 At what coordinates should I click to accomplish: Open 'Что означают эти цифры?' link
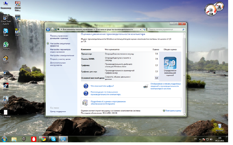point(102,86)
